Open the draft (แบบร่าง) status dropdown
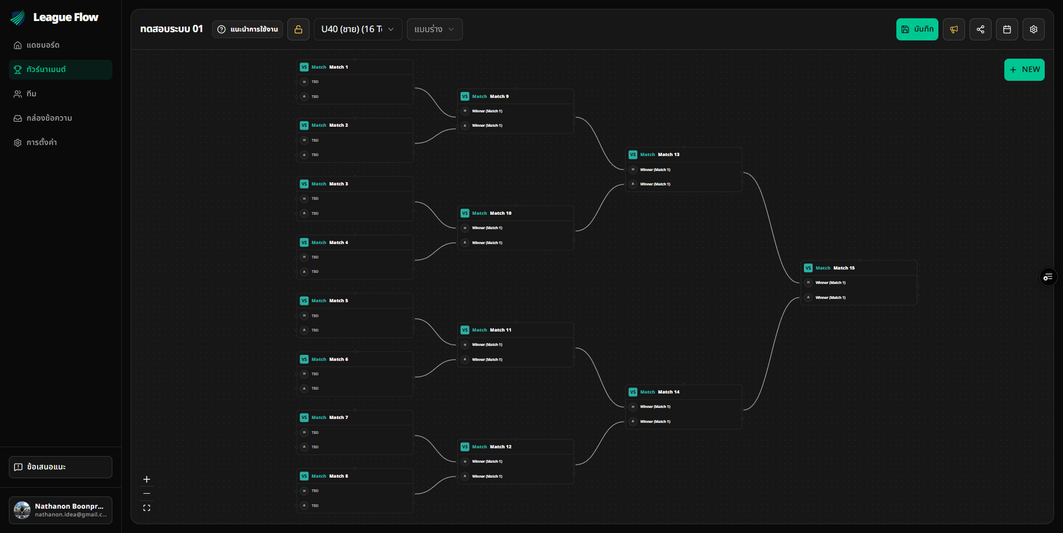The height and width of the screenshot is (533, 1063). coord(435,29)
